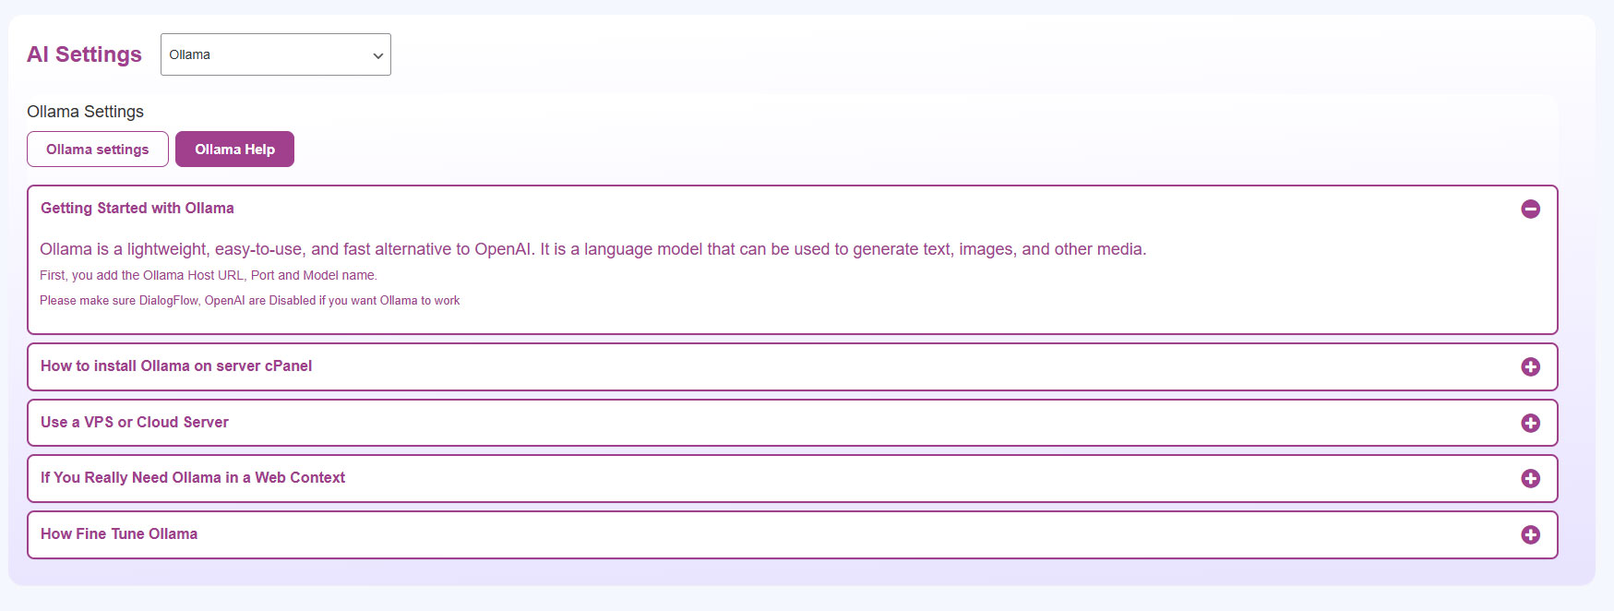Click plus icon next to How Fine Tune Ollama
The height and width of the screenshot is (611, 1614).
click(1530, 534)
